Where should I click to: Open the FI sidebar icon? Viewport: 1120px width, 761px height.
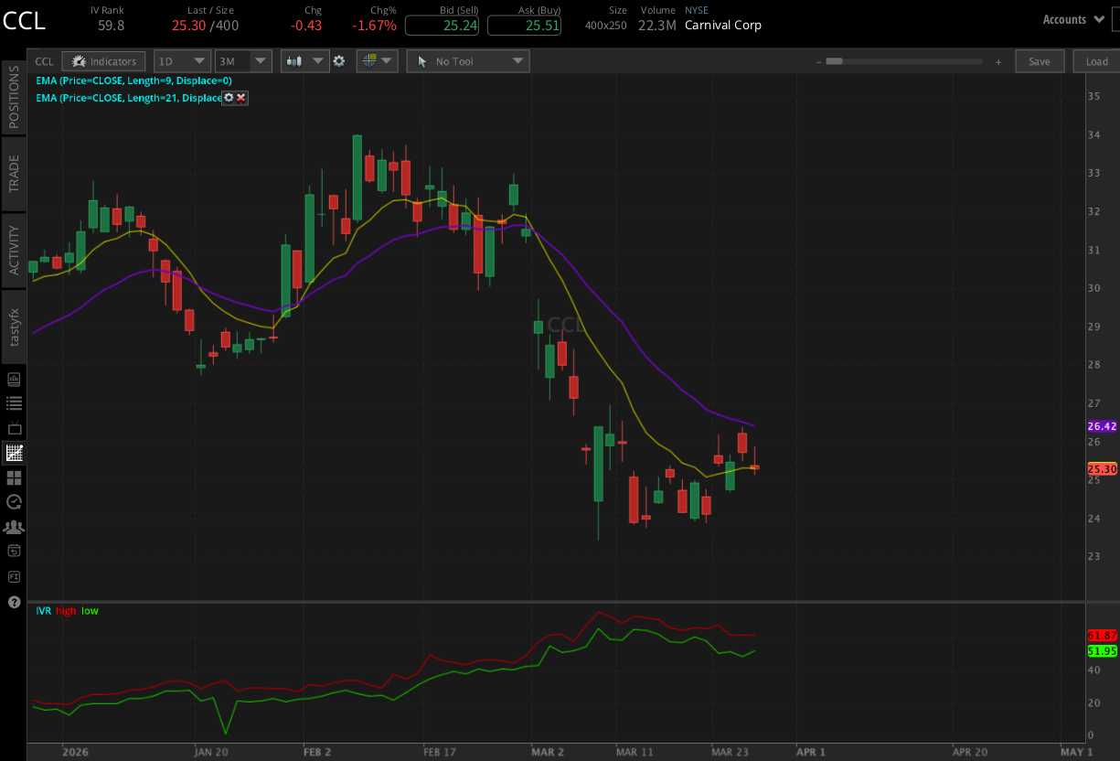coord(14,576)
